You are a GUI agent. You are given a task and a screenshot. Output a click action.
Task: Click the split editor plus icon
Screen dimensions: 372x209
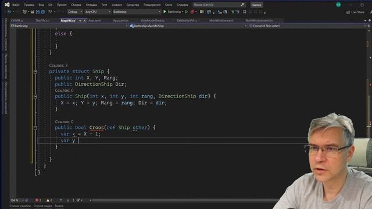click(x=369, y=26)
